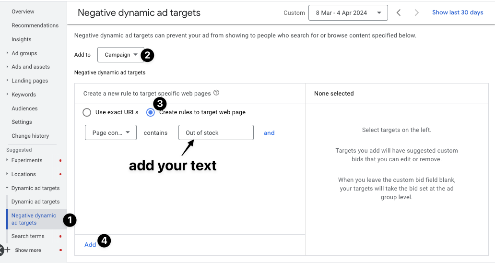Select Create rules to target web page
Image resolution: width=495 pixels, height=263 pixels.
(x=151, y=112)
